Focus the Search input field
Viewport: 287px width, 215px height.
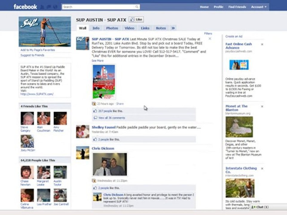101,7
